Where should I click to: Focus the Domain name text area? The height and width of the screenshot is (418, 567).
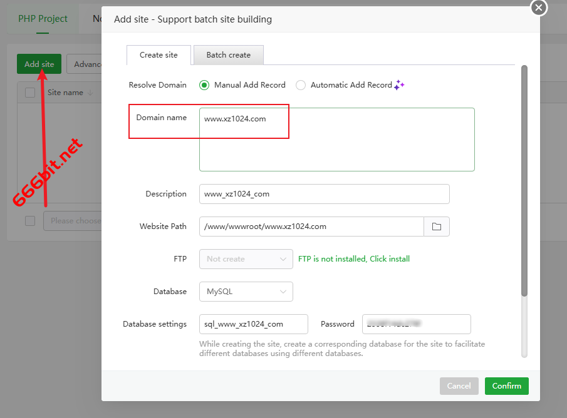click(x=336, y=140)
